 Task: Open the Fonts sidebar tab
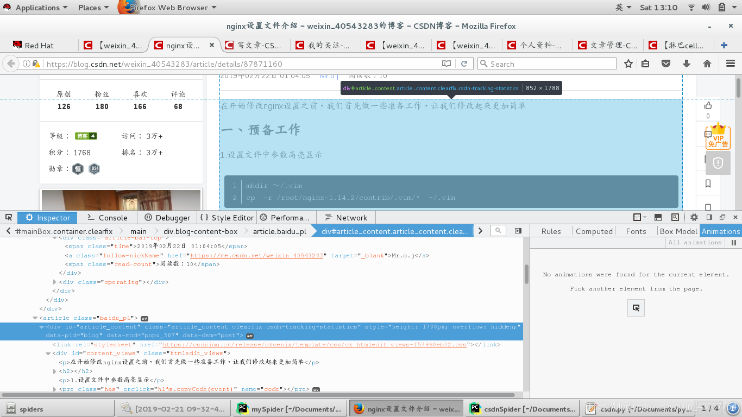pos(636,231)
